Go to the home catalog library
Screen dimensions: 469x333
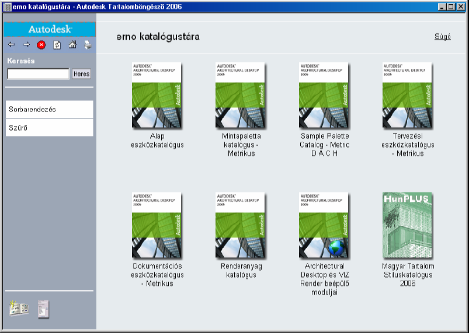coord(72,45)
